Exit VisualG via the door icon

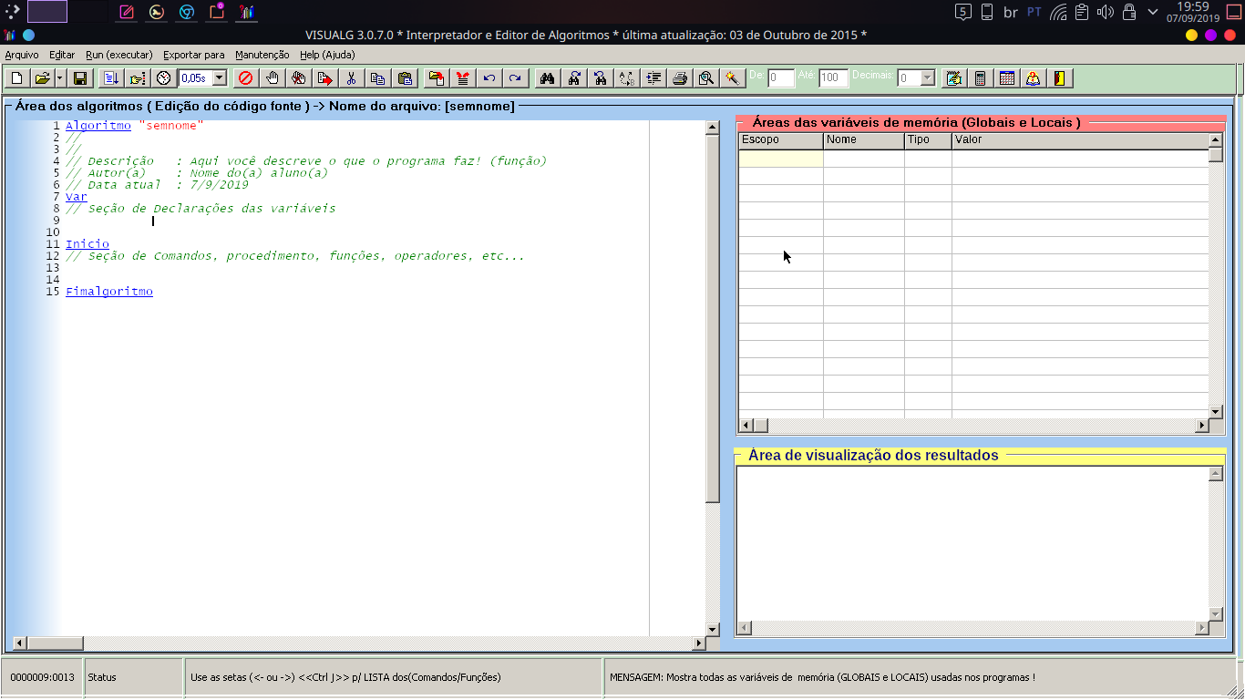pos(1059,78)
